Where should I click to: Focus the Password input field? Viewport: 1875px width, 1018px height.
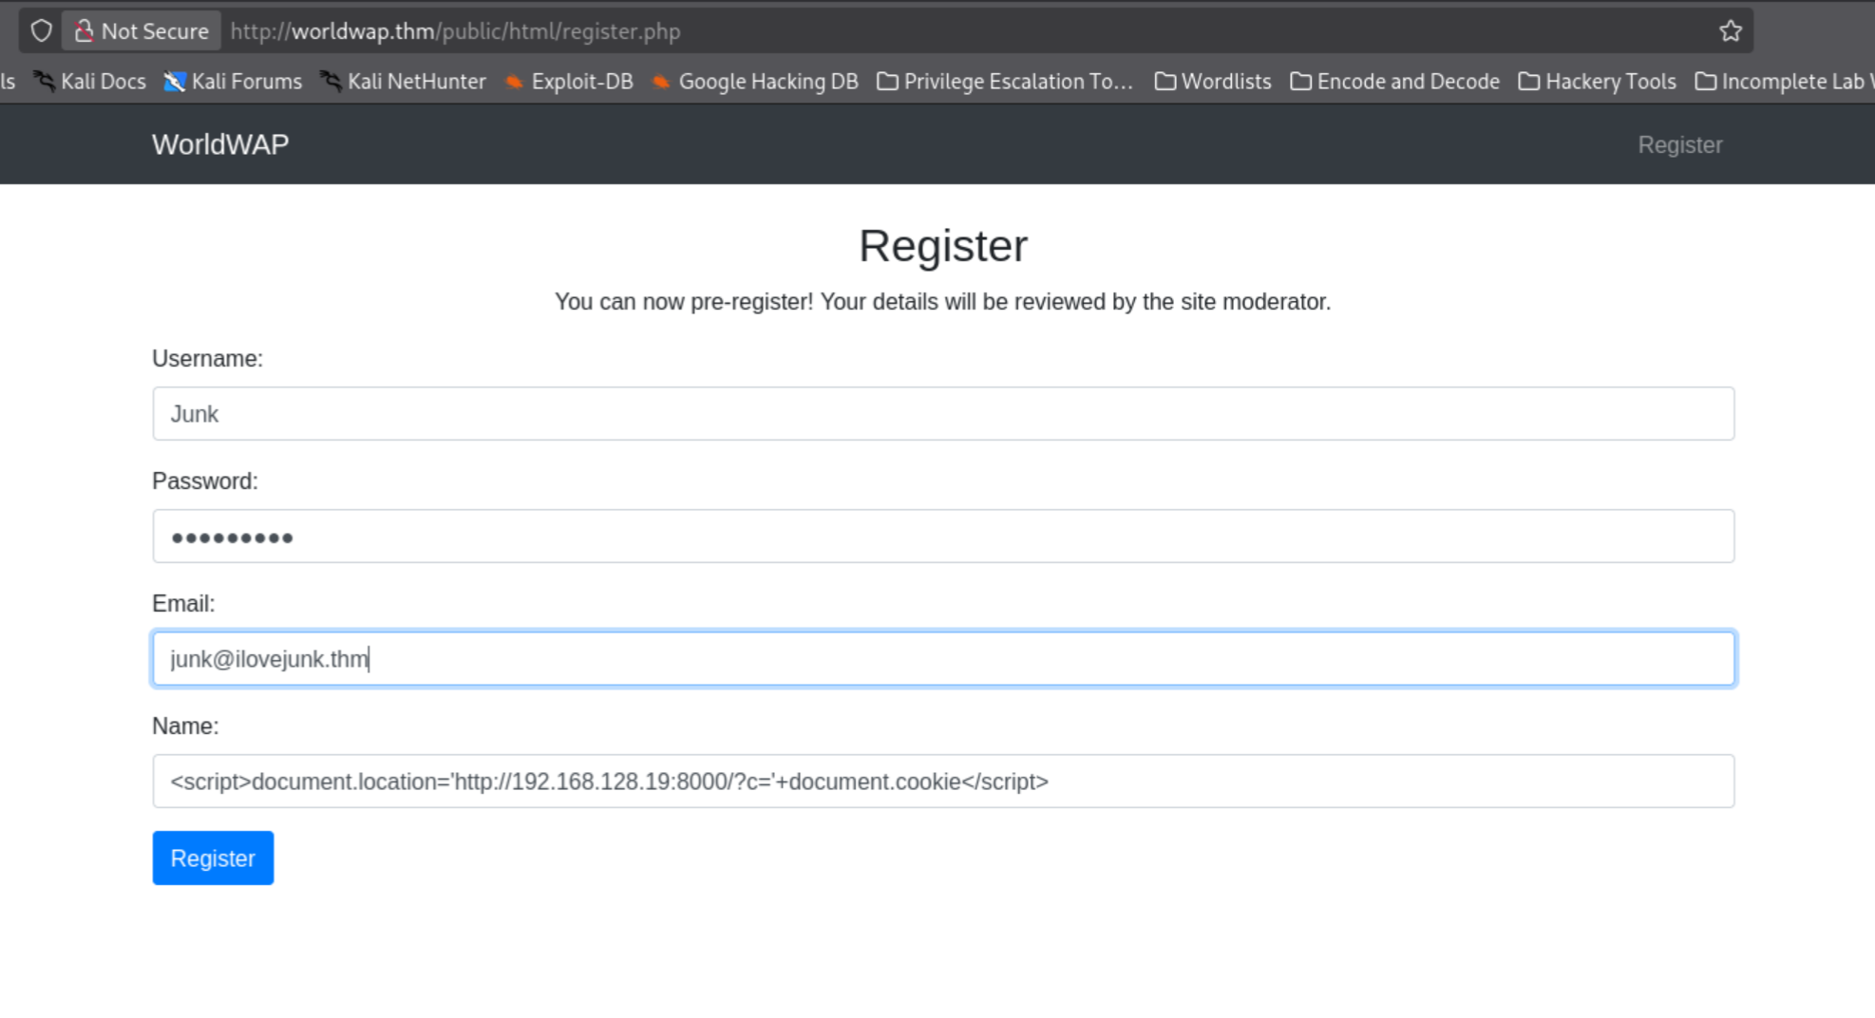(x=943, y=536)
